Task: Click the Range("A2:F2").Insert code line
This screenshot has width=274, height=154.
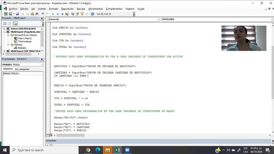Action: click(x=71, y=118)
